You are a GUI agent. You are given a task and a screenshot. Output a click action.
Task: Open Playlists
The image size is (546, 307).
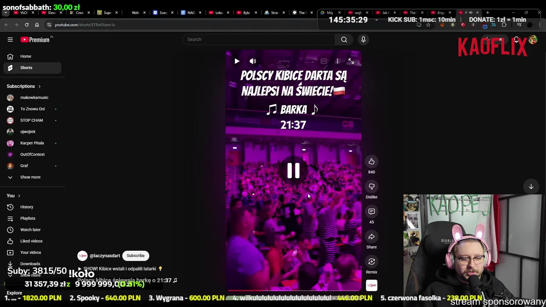point(32,218)
